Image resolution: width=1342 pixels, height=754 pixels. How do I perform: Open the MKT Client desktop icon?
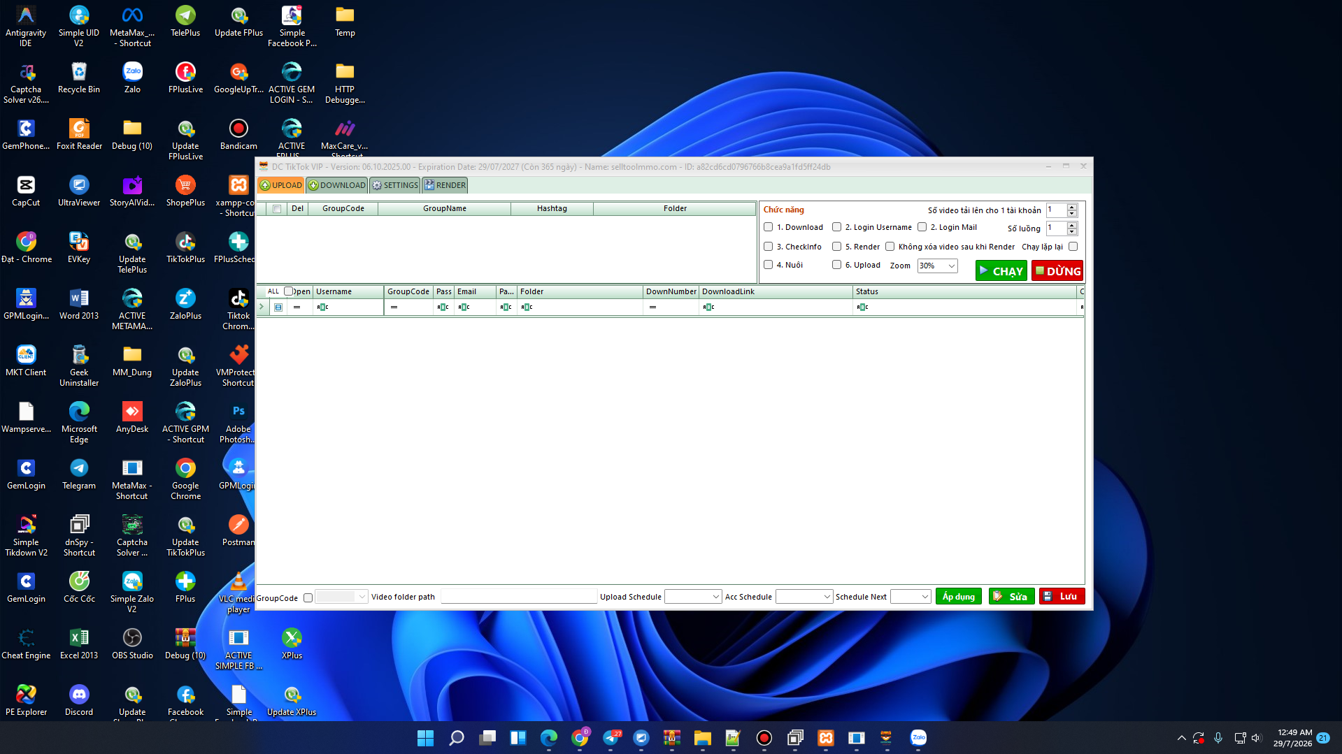coord(26,361)
